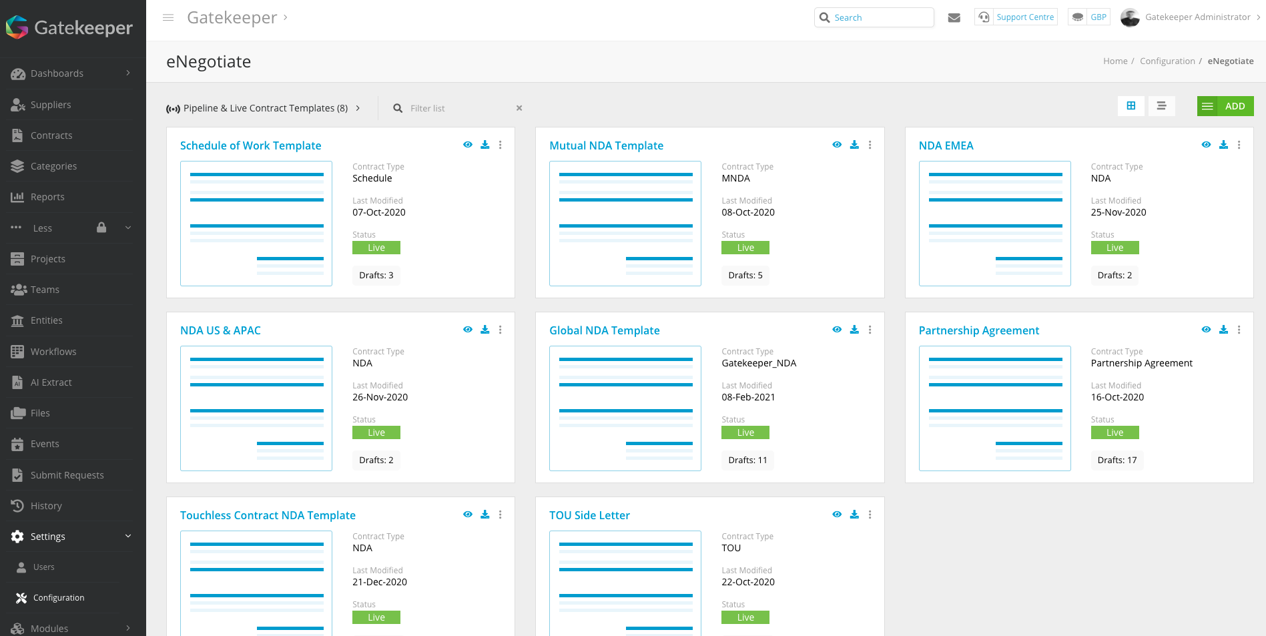
Task: Download the Global NDA Template
Action: pyautogui.click(x=854, y=330)
